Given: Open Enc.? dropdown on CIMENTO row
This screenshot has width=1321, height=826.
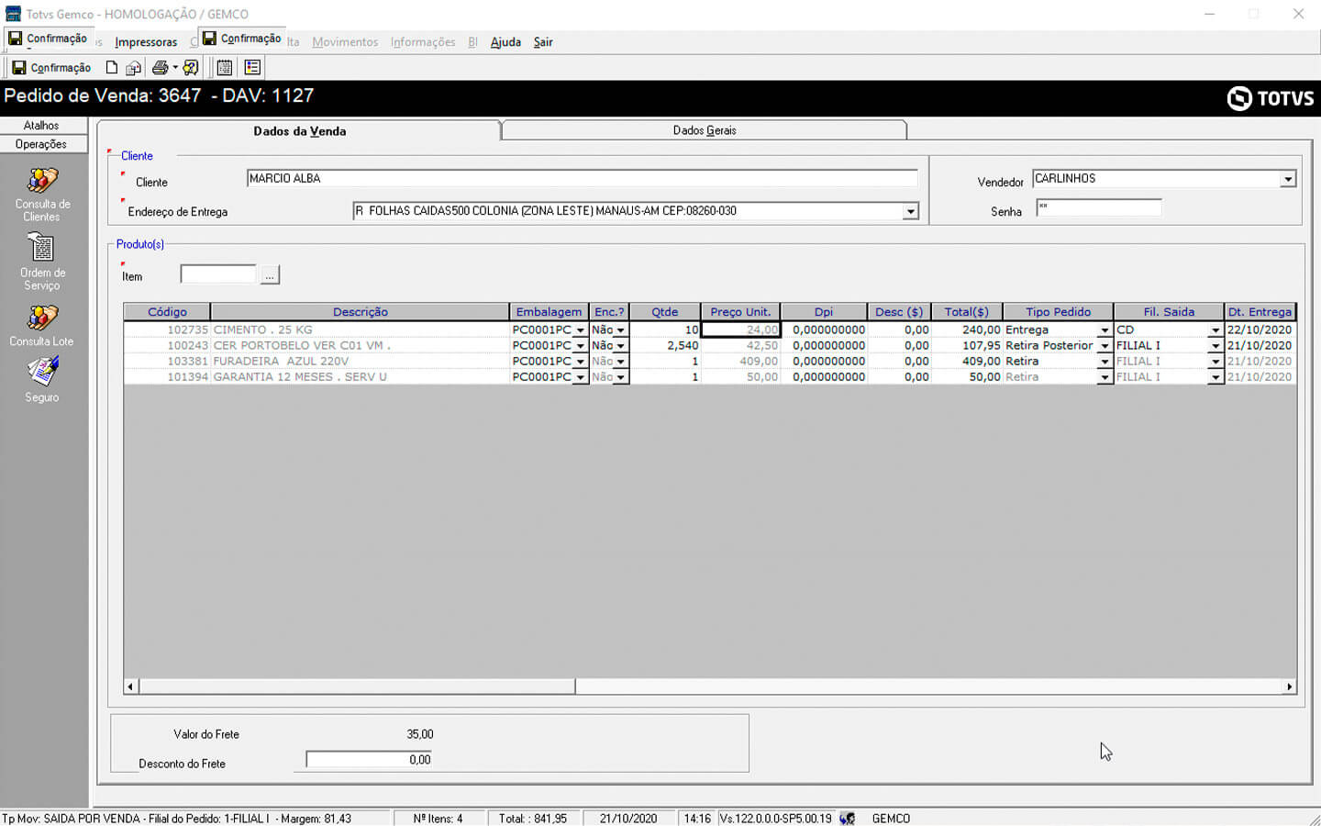Looking at the screenshot, I should pyautogui.click(x=621, y=330).
